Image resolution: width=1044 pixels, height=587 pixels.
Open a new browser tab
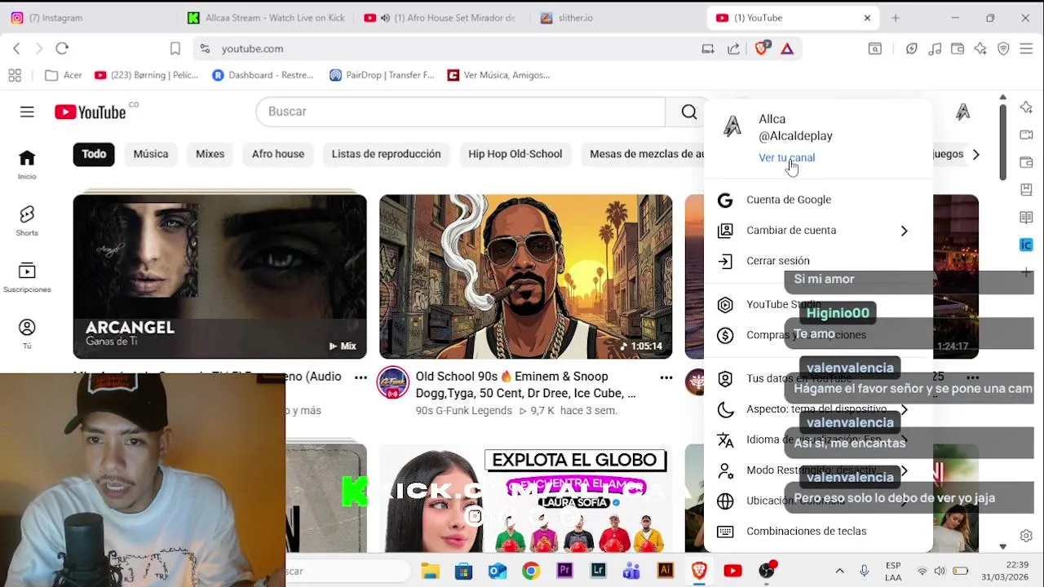click(x=896, y=18)
